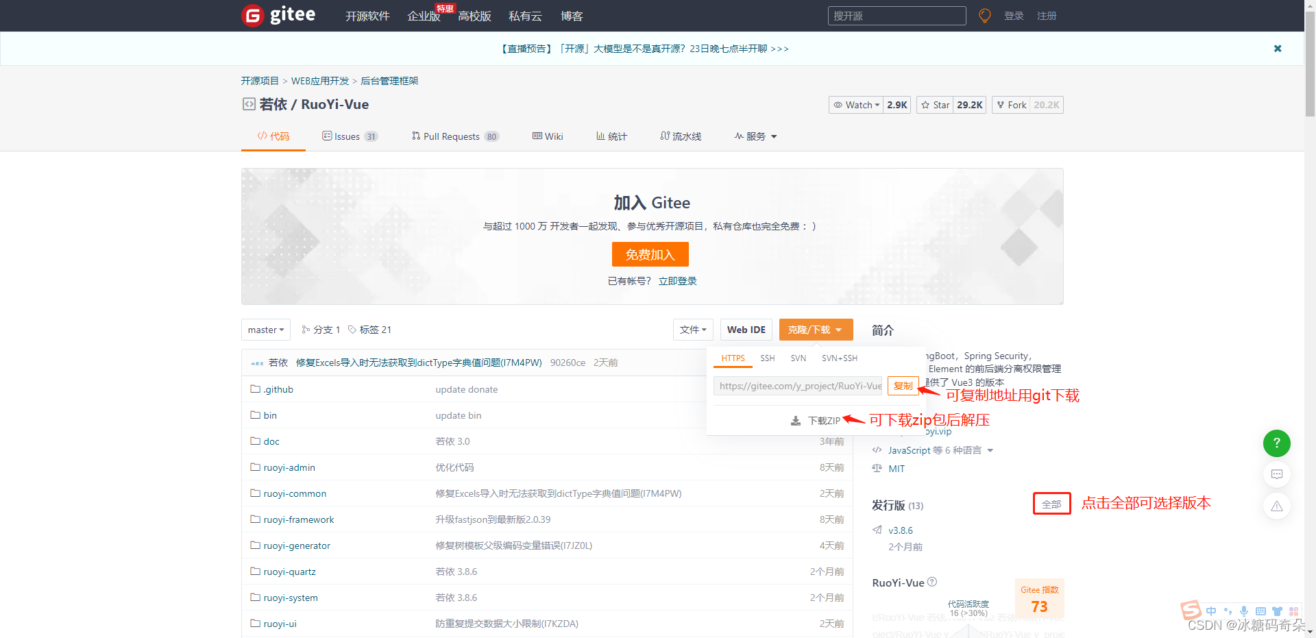The image size is (1316, 638).
Task: Click the 后台管理框架 breadcrumb link
Action: click(389, 81)
